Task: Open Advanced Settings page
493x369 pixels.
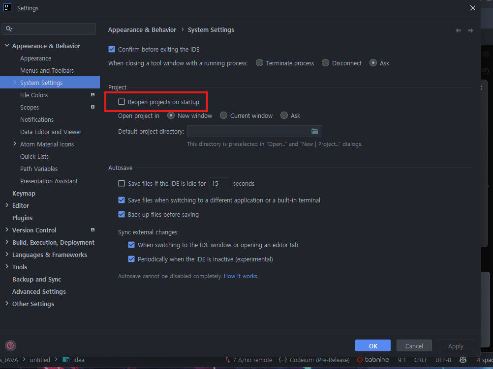Action: tap(39, 292)
